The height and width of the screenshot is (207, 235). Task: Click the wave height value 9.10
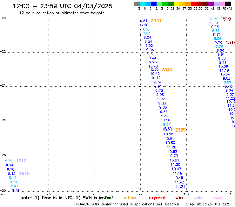tap(144, 25)
